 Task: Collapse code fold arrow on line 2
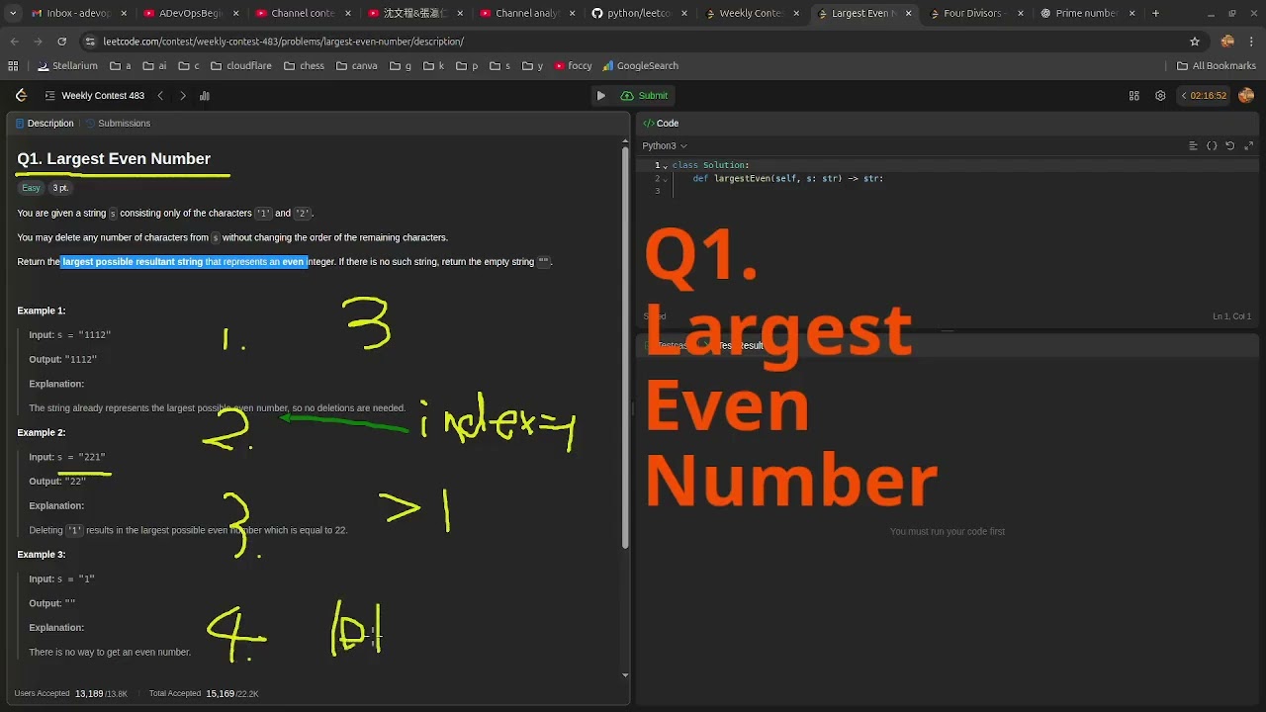click(x=666, y=179)
